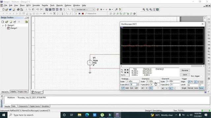Redo the last undone action

click(x=41, y=10)
